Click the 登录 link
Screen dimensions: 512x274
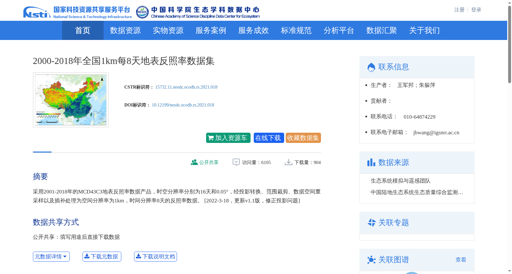[476, 10]
